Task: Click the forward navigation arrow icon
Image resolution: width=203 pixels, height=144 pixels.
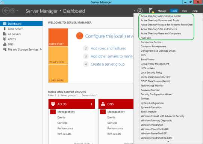Action: [13, 11]
